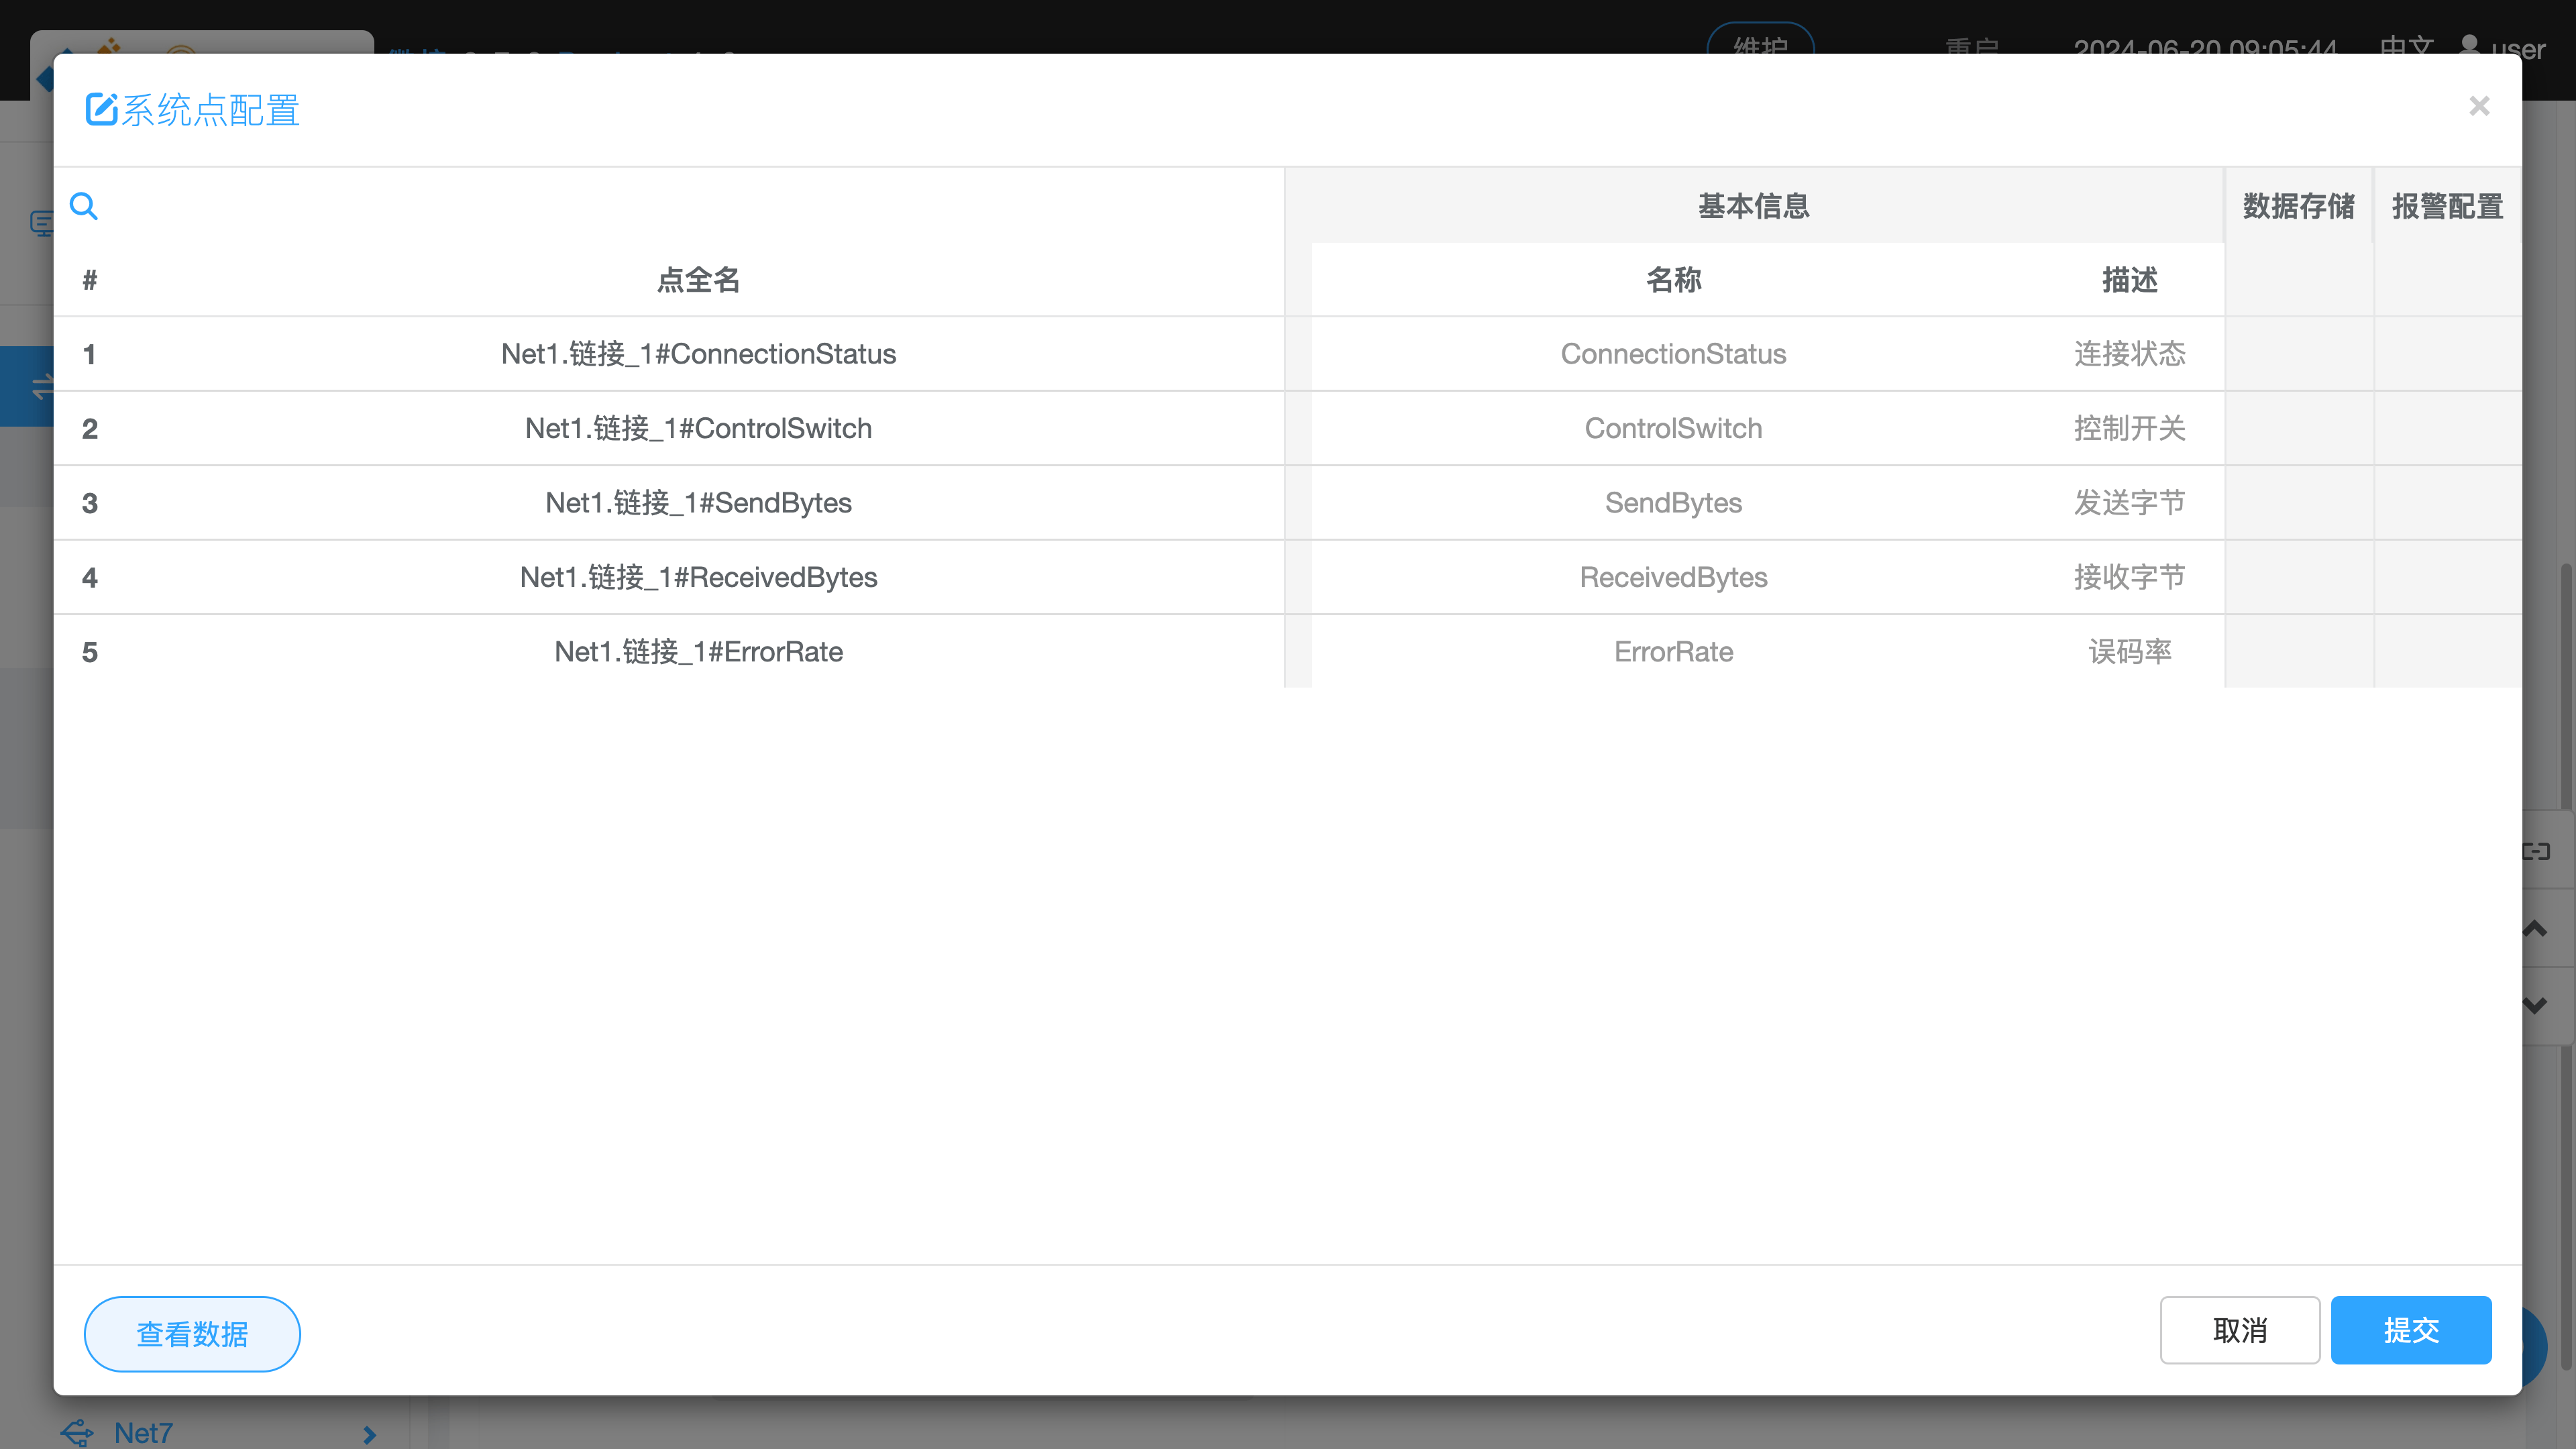The width and height of the screenshot is (2576, 1449).
Task: Select row Net1.链接_1#ConnectionStatus
Action: (698, 354)
